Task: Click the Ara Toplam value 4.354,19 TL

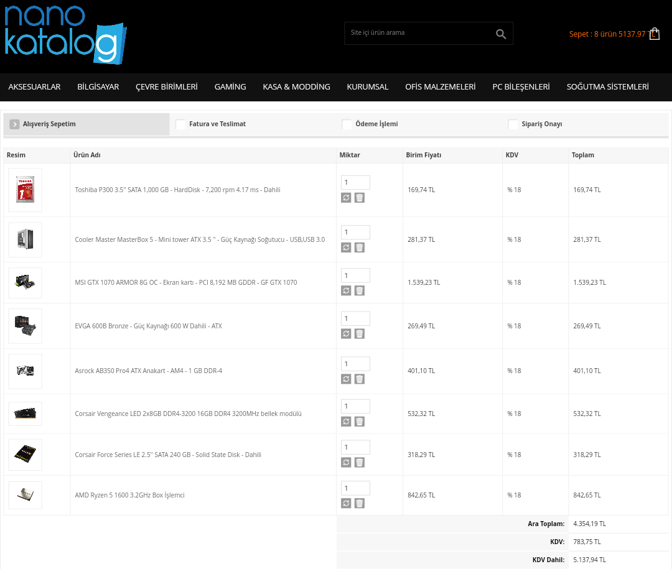Action: tap(589, 524)
